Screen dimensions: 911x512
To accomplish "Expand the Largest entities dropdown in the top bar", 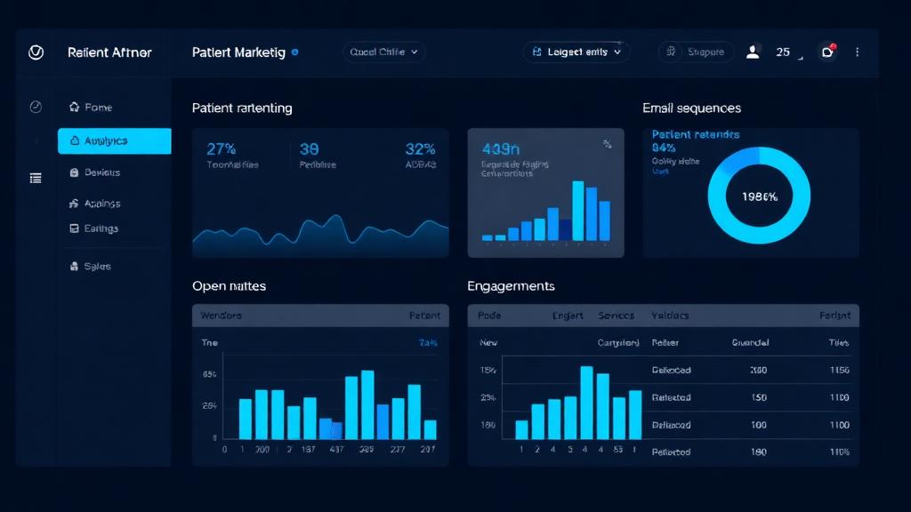I will click(x=576, y=52).
